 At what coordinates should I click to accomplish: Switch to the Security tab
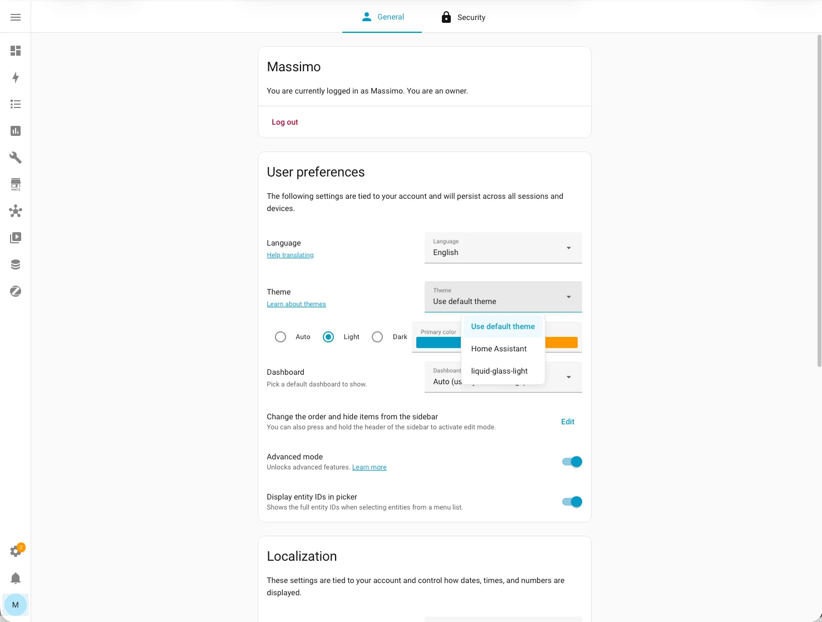click(462, 17)
